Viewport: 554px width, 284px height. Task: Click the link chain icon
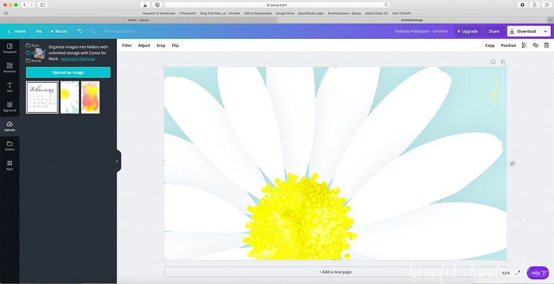(535, 45)
